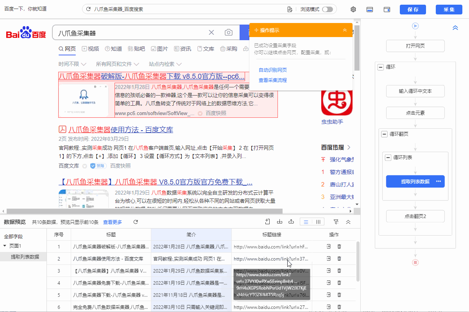Click the data table vertical scrollbar
469x312 pixels.
pyautogui.click(x=358, y=261)
